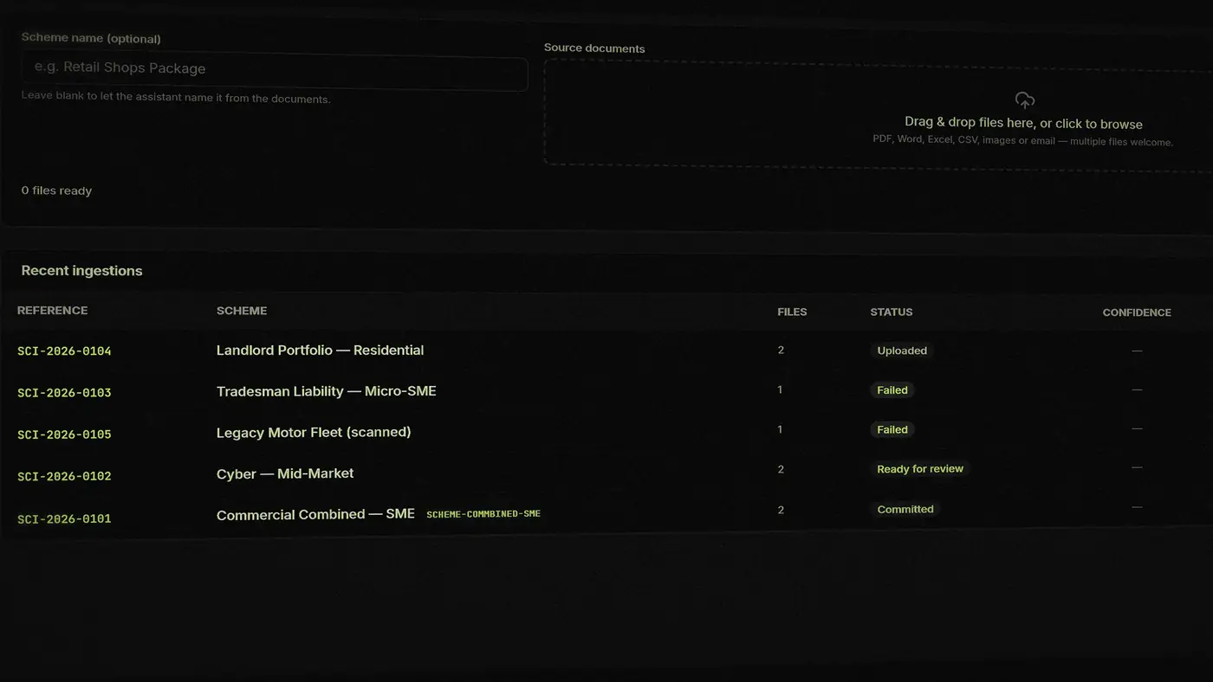The height and width of the screenshot is (682, 1213).
Task: Click the Committed status badge
Action: [x=905, y=509]
